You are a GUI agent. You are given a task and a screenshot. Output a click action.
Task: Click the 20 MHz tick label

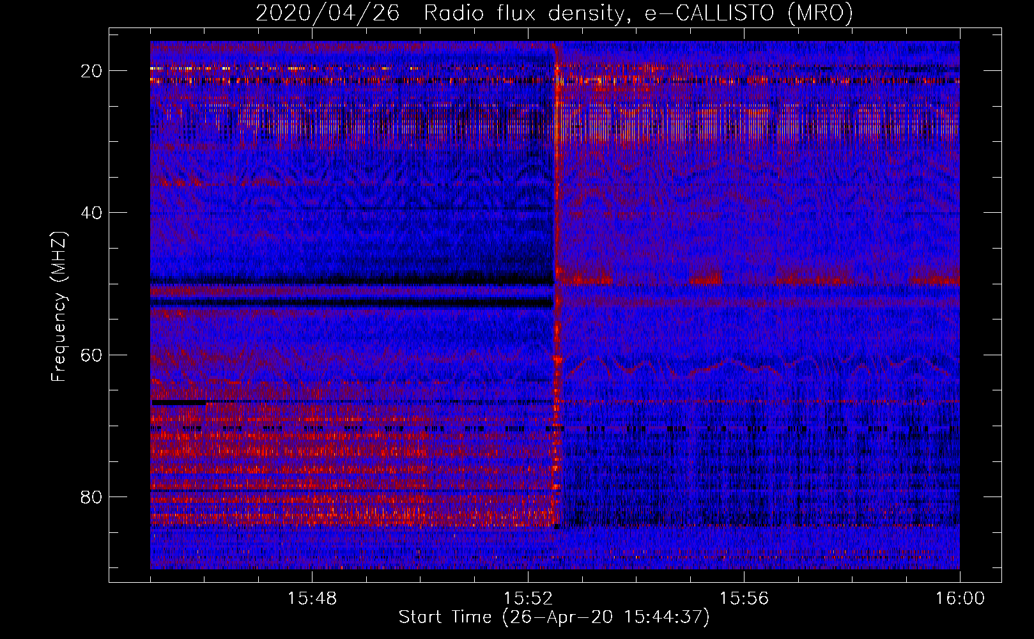point(92,71)
